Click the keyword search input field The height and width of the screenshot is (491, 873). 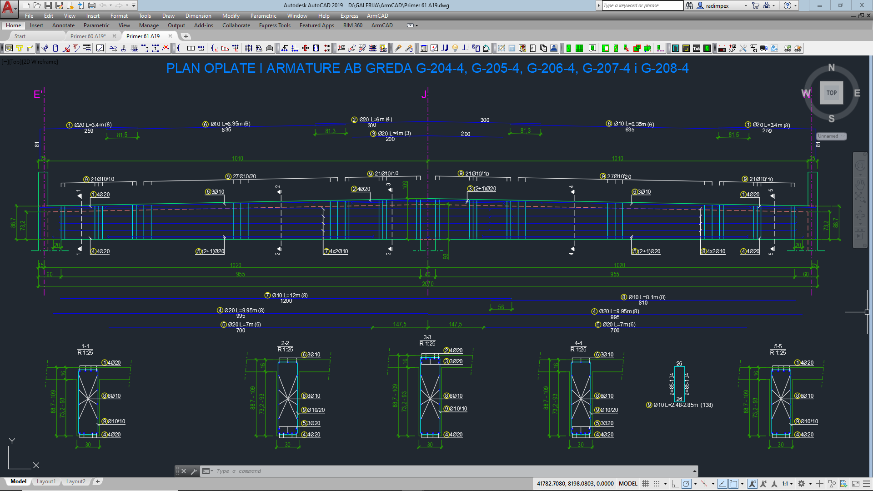coord(642,5)
